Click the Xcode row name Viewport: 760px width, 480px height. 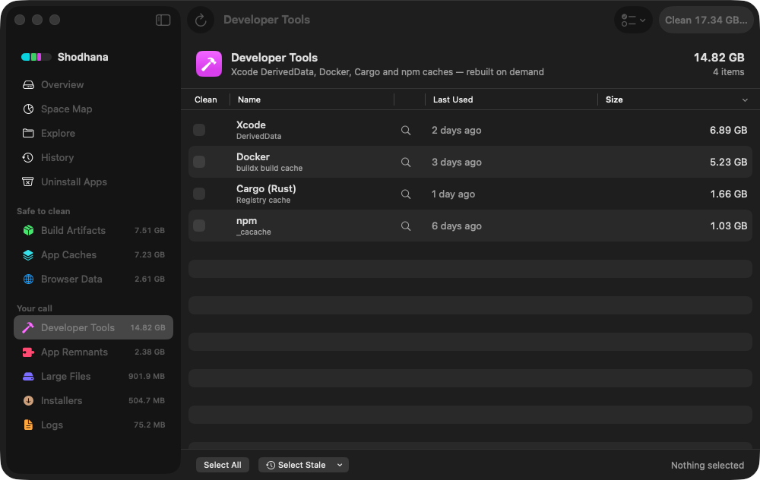pyautogui.click(x=251, y=125)
